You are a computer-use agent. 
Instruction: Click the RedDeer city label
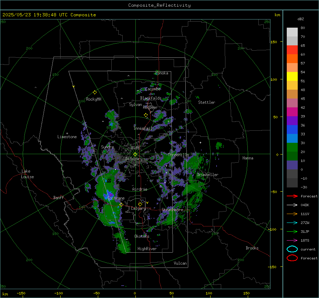[x=150, y=107]
